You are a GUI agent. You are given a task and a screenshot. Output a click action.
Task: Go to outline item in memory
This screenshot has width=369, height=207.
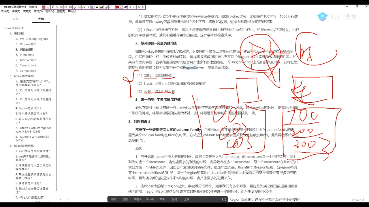click(x=25, y=55)
